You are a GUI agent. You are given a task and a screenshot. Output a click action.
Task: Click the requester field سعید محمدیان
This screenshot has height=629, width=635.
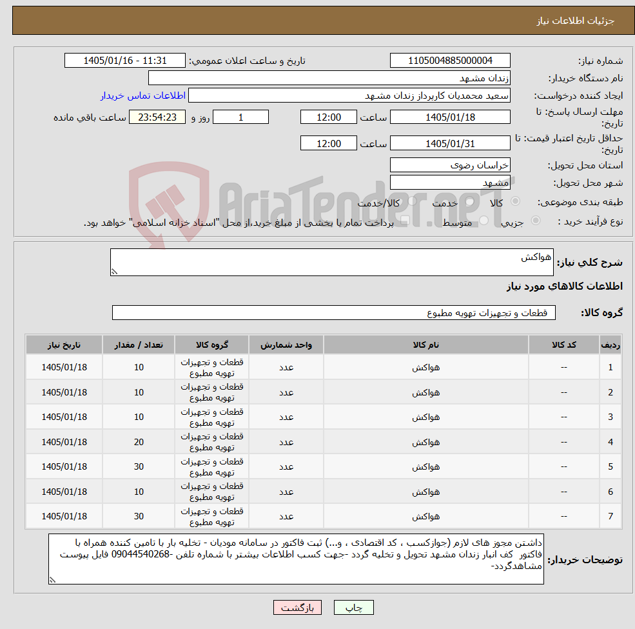tap(349, 95)
